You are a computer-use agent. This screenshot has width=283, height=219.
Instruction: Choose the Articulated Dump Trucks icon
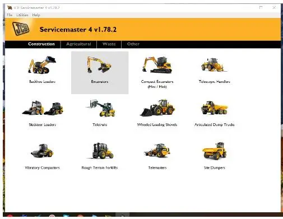[x=214, y=108]
